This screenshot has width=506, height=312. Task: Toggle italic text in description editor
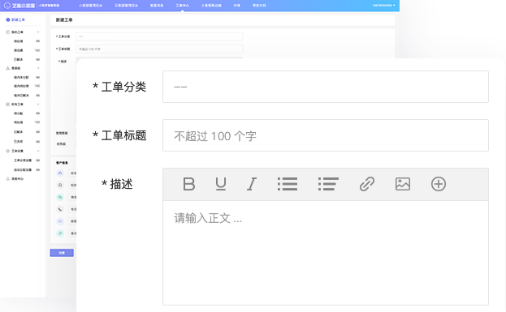point(252,184)
